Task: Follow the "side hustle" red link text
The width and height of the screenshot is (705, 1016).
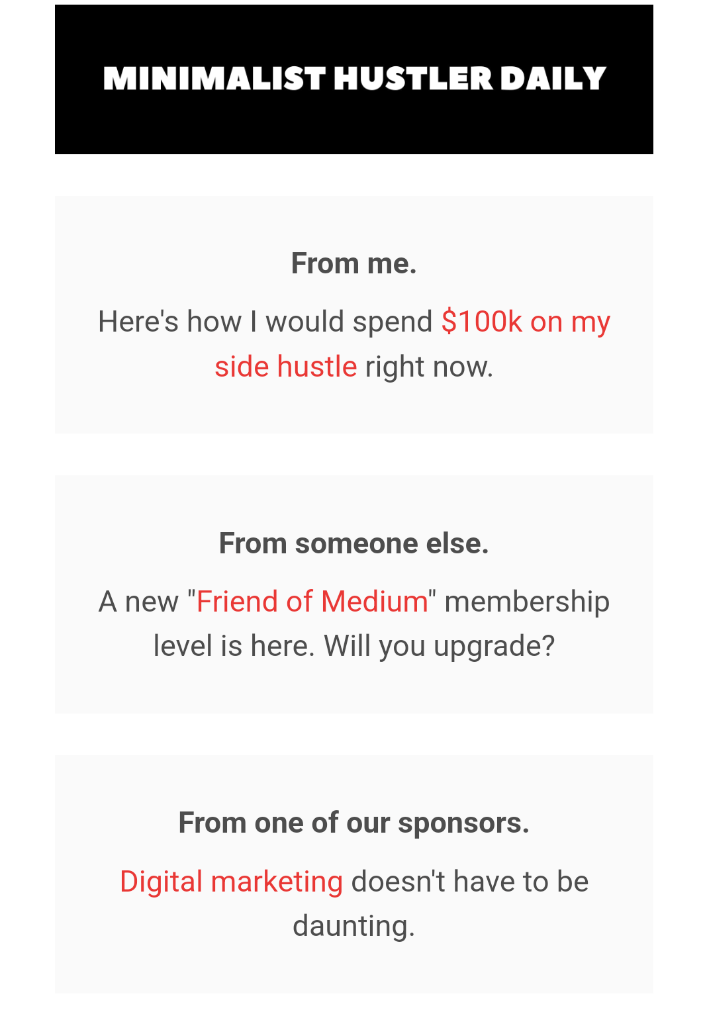Action: (x=286, y=367)
